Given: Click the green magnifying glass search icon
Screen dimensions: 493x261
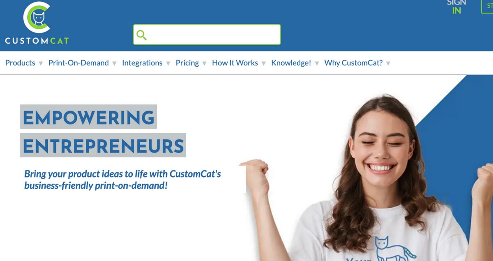Looking at the screenshot, I should click(142, 35).
